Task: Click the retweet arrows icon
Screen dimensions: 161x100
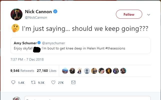Action: coord(33,82)
